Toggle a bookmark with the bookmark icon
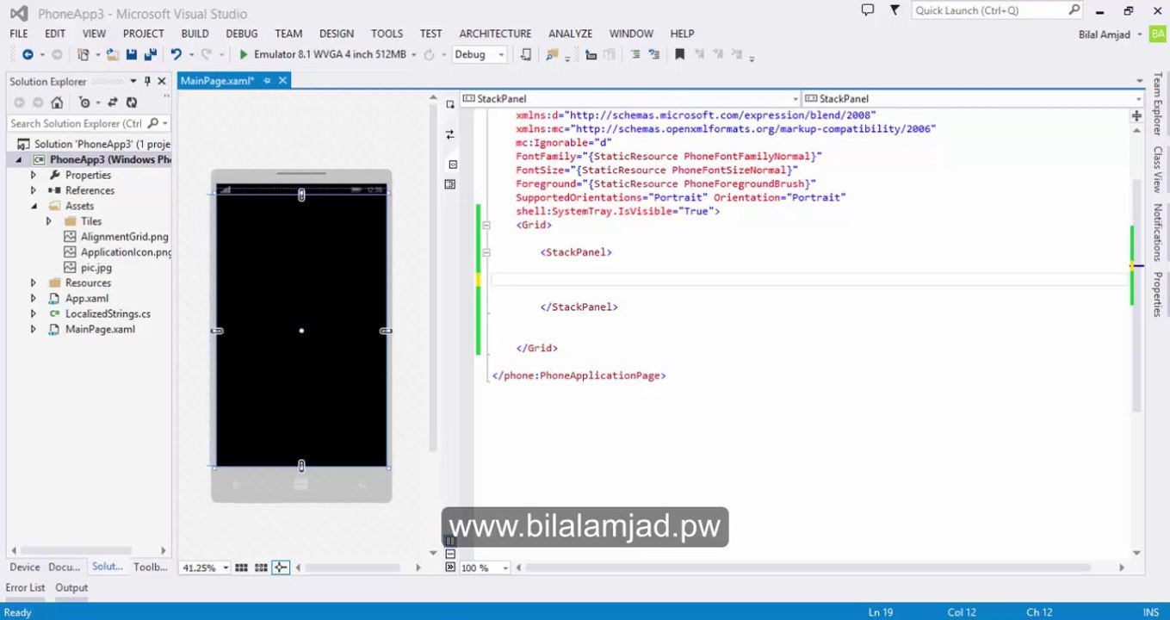 tap(679, 54)
